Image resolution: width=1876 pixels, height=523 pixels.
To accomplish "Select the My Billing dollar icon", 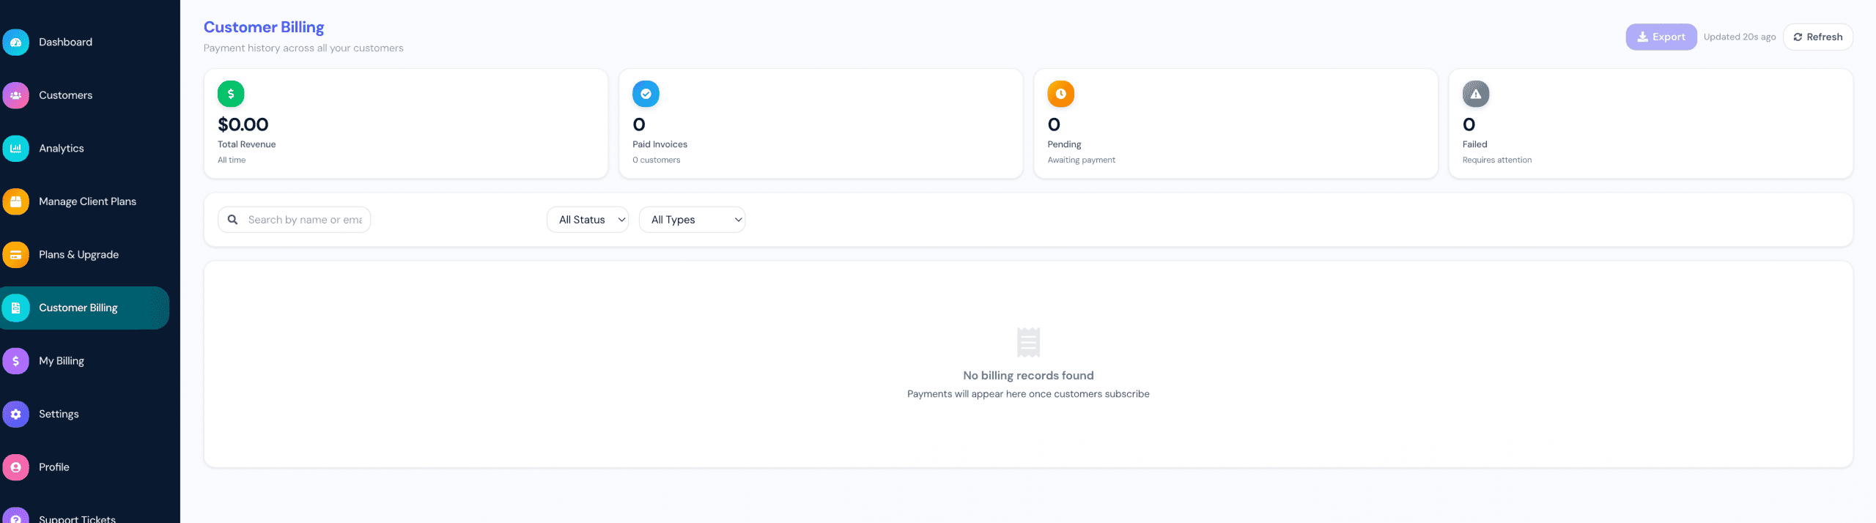I will point(15,361).
